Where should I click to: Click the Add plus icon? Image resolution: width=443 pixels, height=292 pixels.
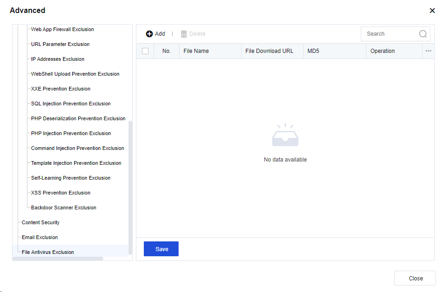click(x=149, y=34)
